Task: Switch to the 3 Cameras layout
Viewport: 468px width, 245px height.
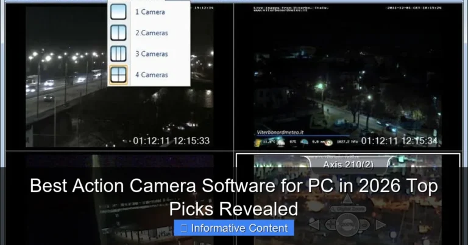Action: (149, 54)
